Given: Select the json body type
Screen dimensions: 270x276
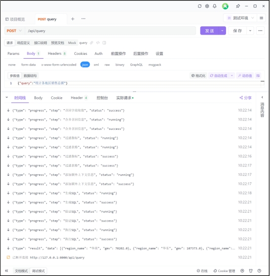Looking at the screenshot, I should click(85, 65).
